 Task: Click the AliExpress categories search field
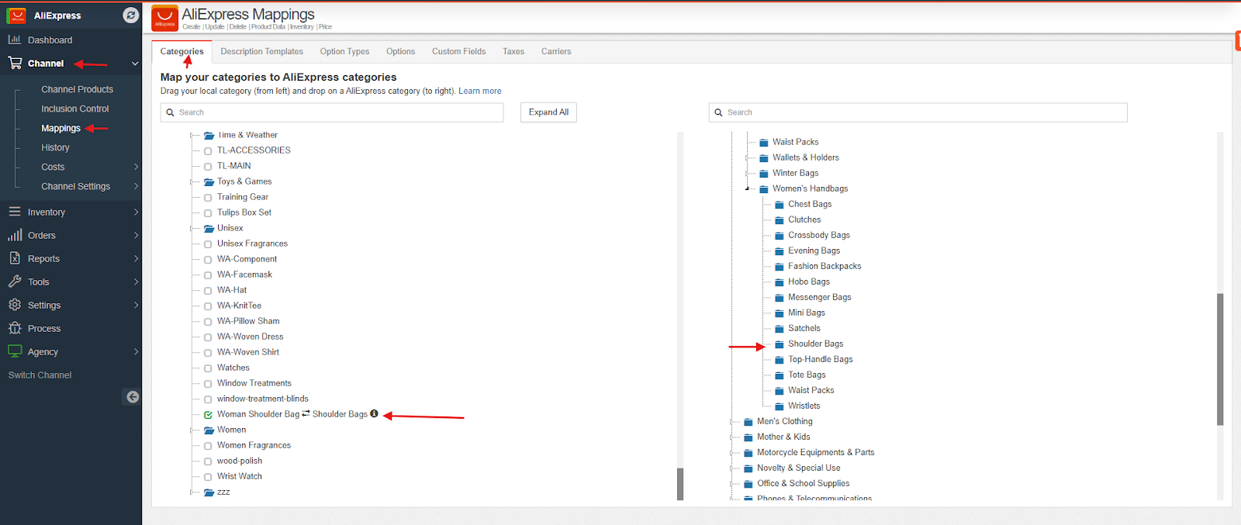coord(918,112)
